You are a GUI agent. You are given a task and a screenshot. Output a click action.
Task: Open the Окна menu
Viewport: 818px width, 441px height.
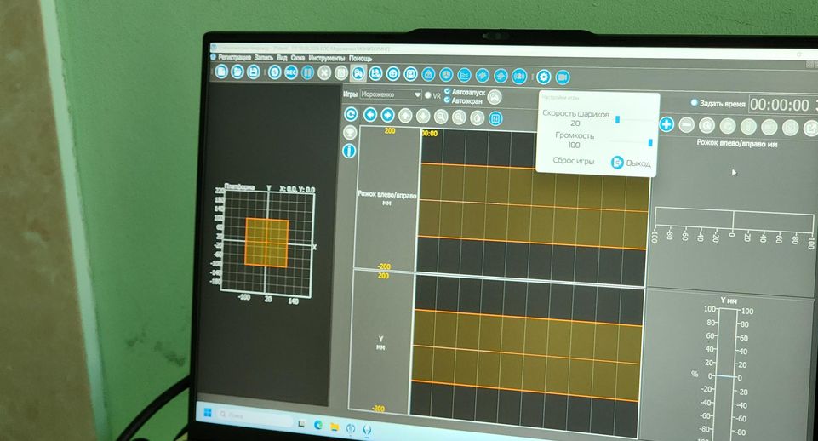(x=298, y=58)
